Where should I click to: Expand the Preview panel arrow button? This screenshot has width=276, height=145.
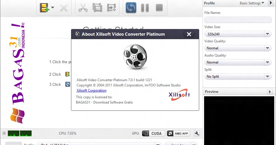(270, 92)
